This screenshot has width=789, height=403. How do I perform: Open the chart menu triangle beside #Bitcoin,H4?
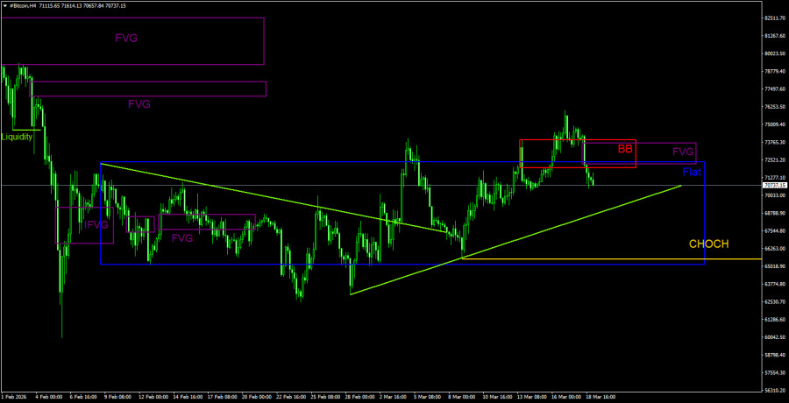(x=4, y=5)
